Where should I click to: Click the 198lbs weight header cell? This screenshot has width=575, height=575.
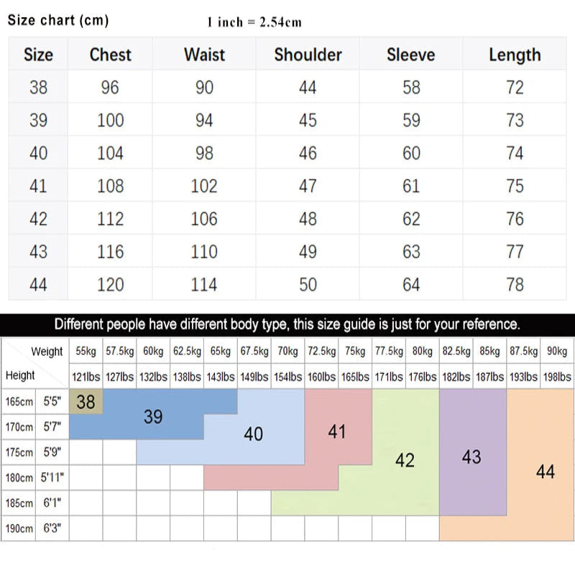[x=556, y=376]
